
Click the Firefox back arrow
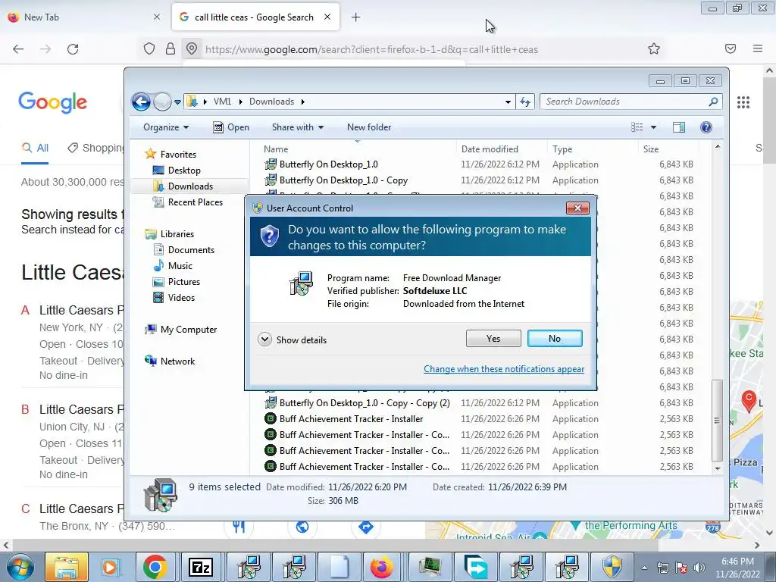pyautogui.click(x=18, y=49)
